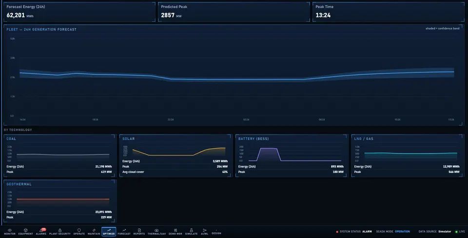Click the alarms count badge
This screenshot has width=468, height=238.
[43, 229]
